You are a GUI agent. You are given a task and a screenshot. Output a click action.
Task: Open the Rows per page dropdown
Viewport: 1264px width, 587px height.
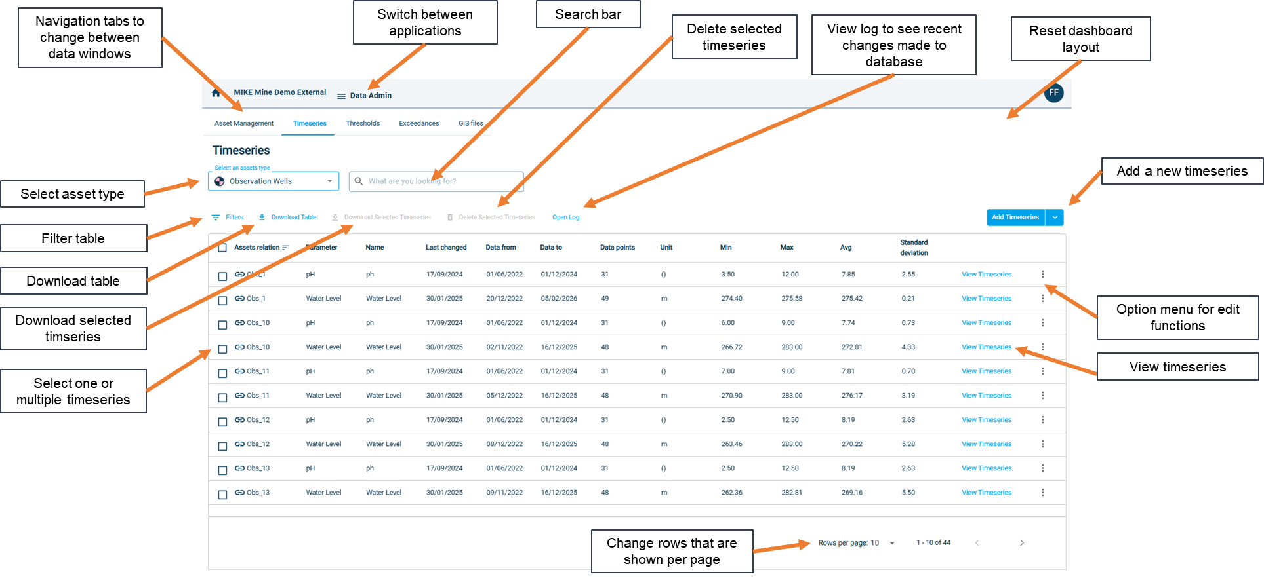(891, 543)
